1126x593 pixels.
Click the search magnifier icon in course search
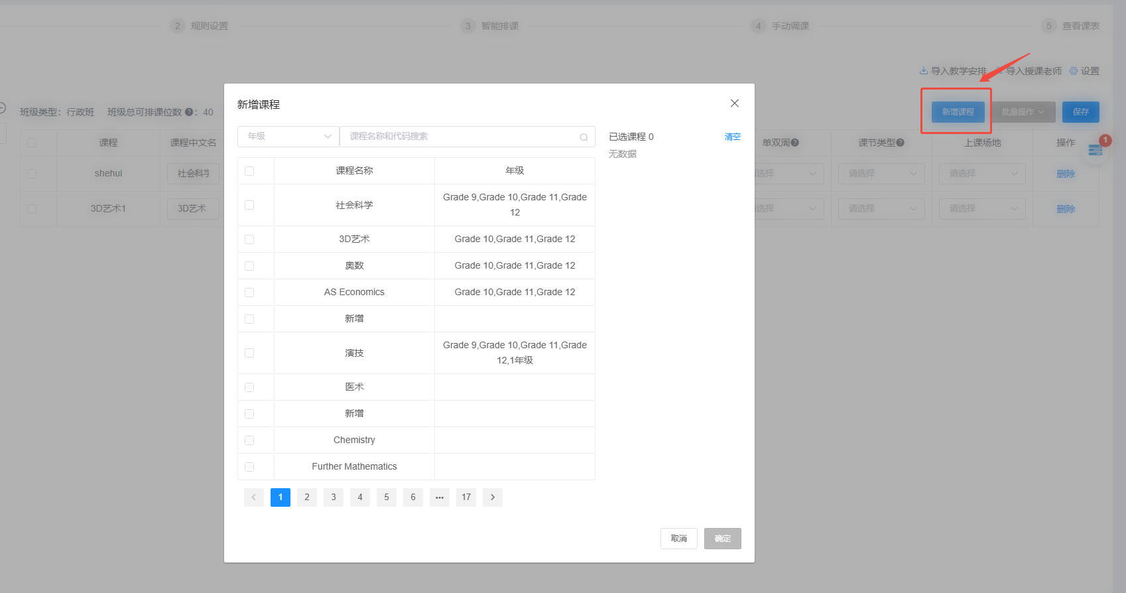584,137
